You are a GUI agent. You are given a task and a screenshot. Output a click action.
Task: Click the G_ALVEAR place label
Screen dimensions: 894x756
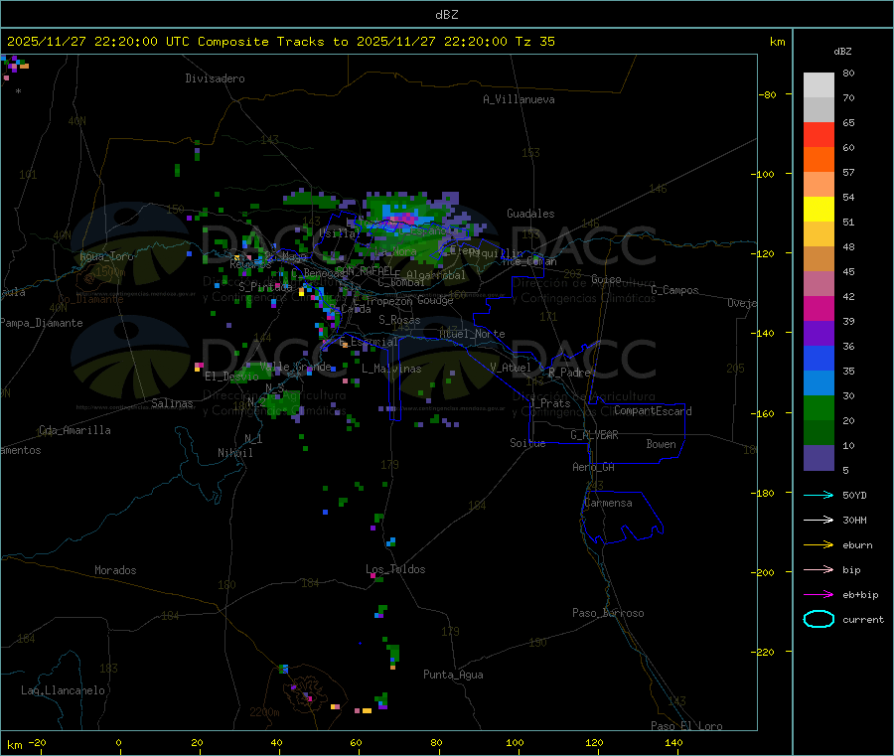click(x=594, y=435)
